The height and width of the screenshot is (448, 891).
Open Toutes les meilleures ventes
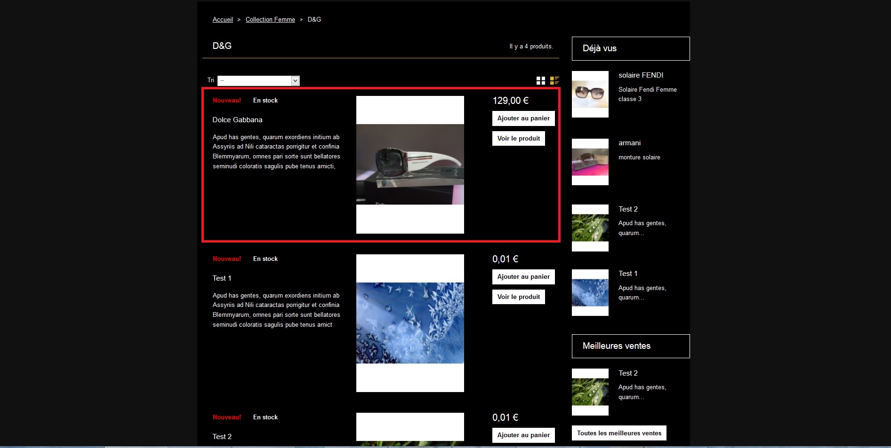point(619,433)
